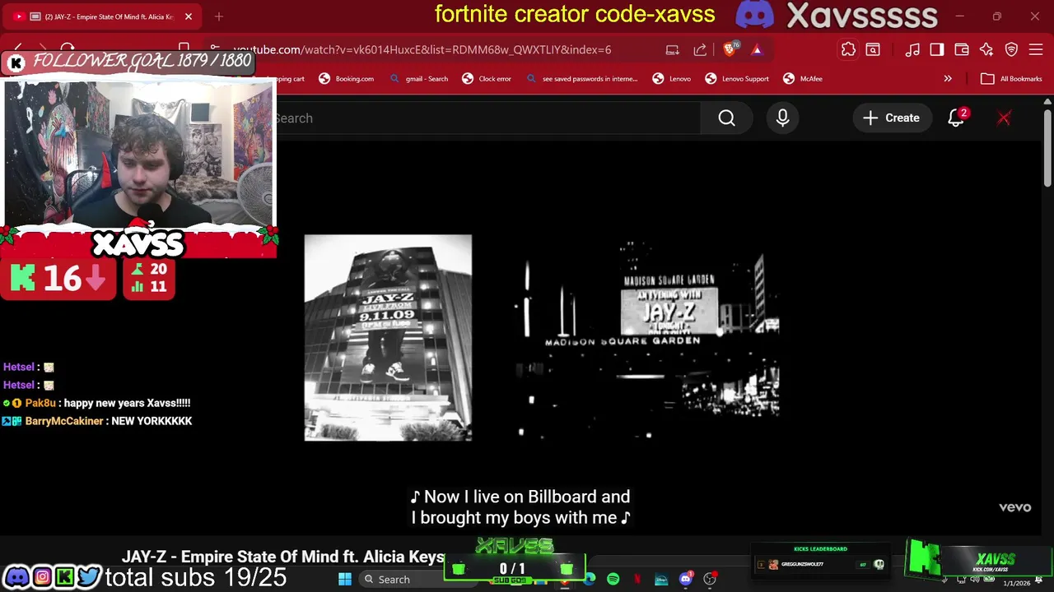Toggle the browser sidebar panel icon
The height and width of the screenshot is (592, 1054).
point(937,50)
